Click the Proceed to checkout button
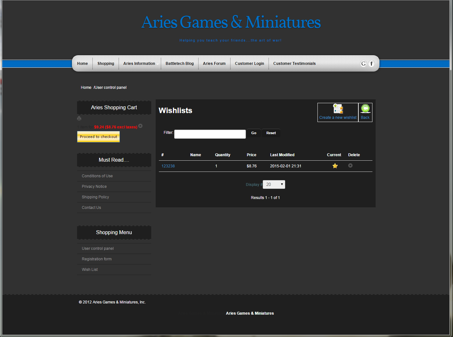This screenshot has height=337, width=453. (98, 137)
